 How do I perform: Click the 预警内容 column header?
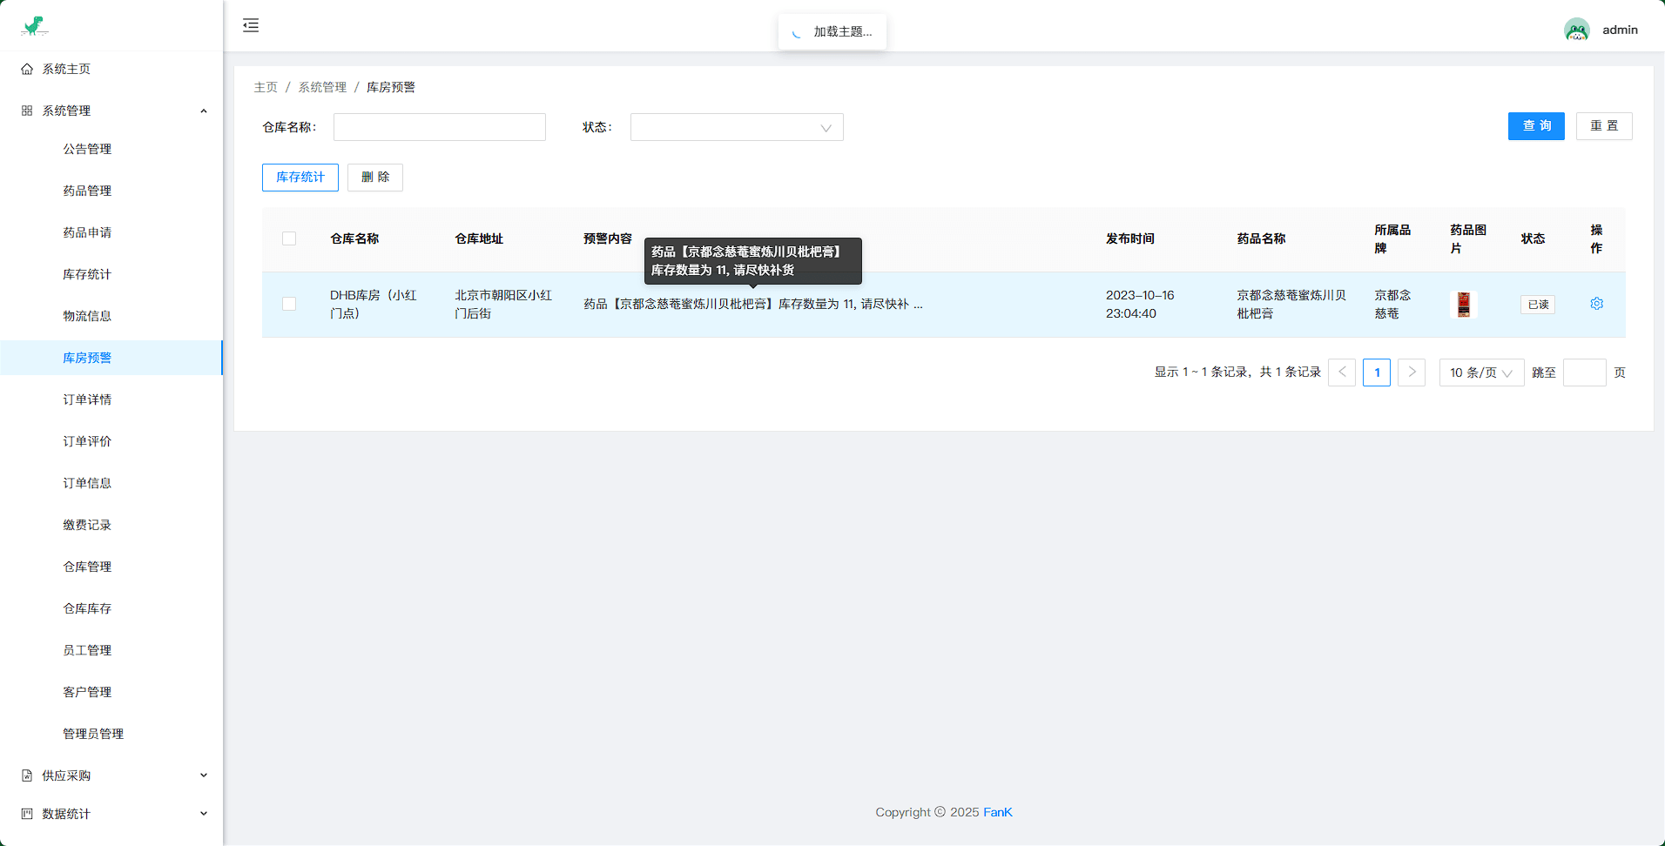[608, 238]
